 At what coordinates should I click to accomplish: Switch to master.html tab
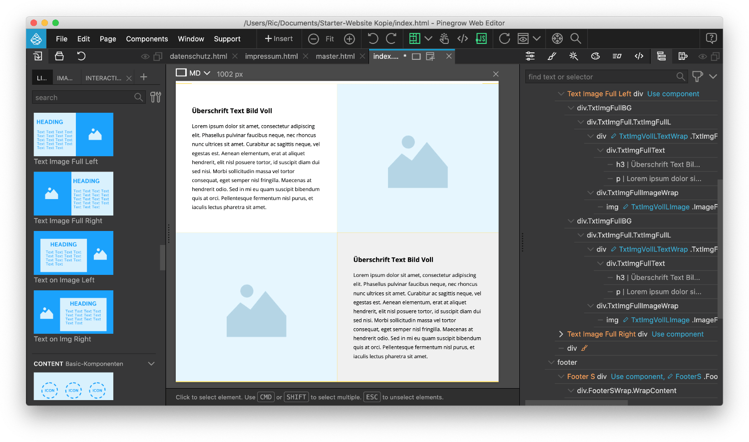pyautogui.click(x=335, y=56)
